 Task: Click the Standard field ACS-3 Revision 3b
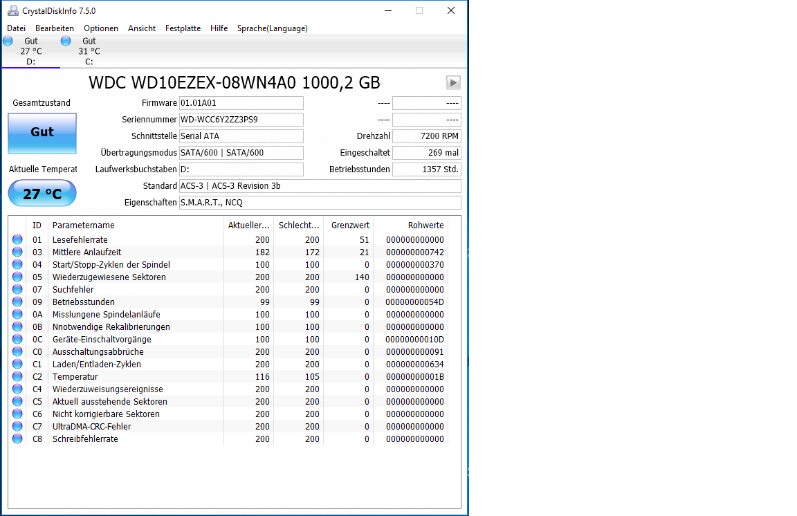point(320,186)
